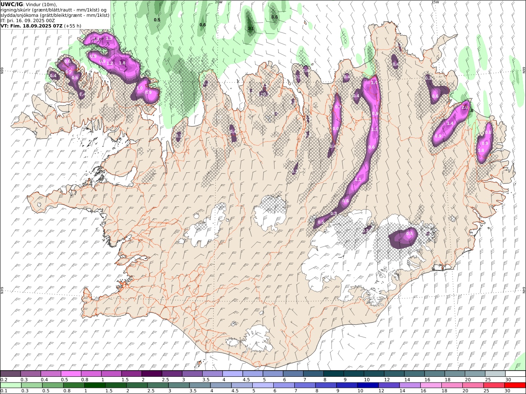
Task: Select the dark plum swatch between 0.2 and 0.3
Action: point(10,373)
